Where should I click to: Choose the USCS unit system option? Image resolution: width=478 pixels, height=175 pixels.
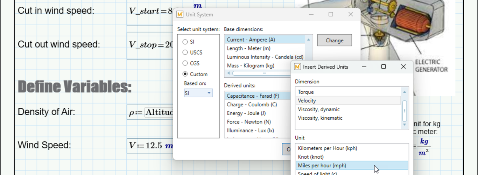click(185, 52)
